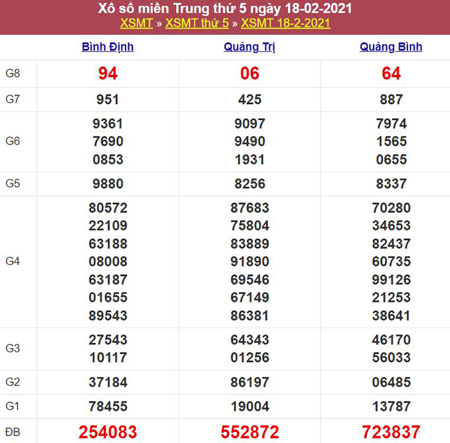The width and height of the screenshot is (450, 443).
Task: Select the G3 row label
Action: coord(13,349)
